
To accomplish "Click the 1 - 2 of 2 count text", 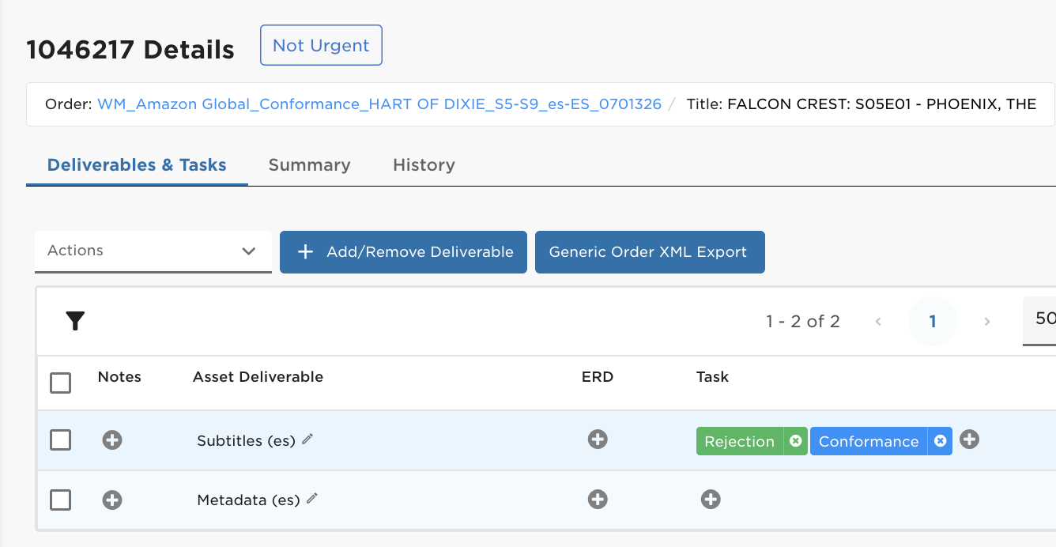I will tap(802, 321).
